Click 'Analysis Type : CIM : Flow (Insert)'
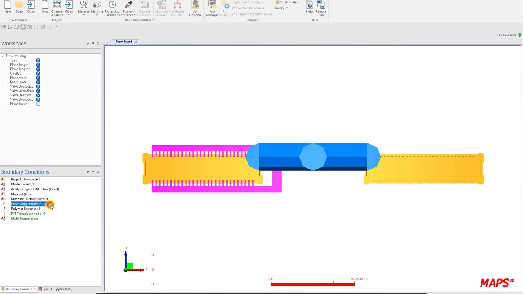The image size is (523, 294). (35, 189)
